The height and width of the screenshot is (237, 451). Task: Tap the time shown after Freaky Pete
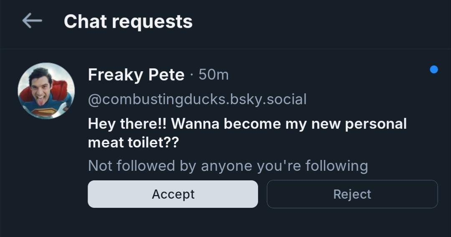tap(213, 75)
